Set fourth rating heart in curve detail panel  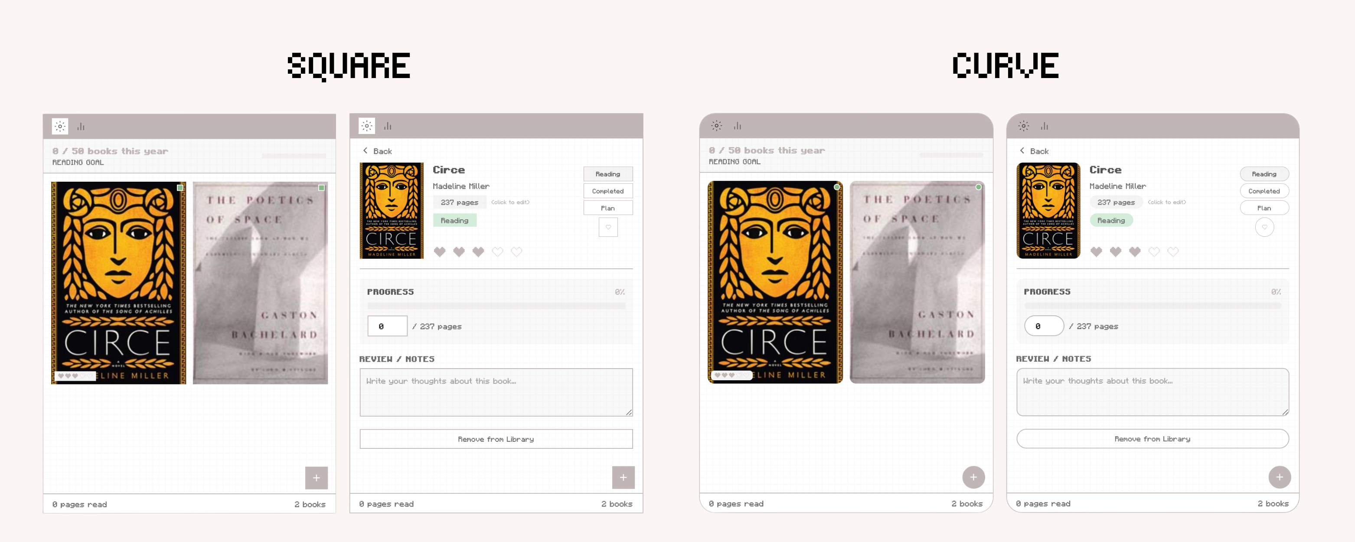coord(1154,252)
